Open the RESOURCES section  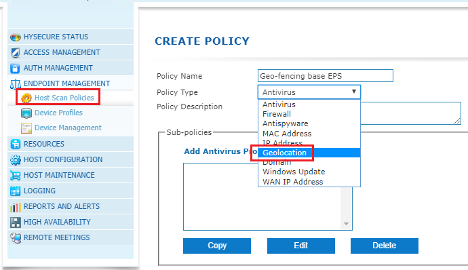71,144
